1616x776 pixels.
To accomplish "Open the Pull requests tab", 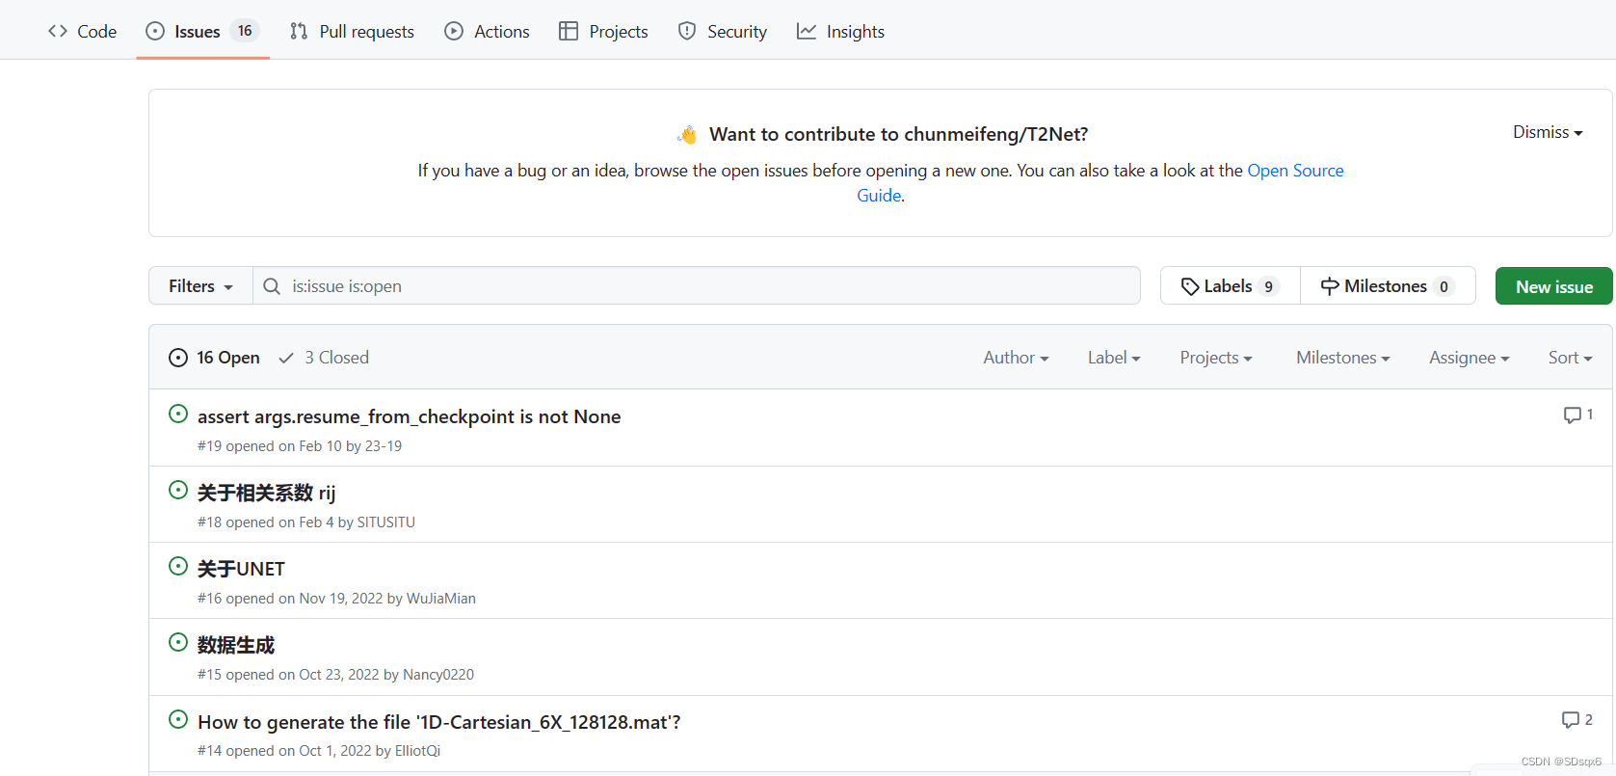I will pos(352,31).
